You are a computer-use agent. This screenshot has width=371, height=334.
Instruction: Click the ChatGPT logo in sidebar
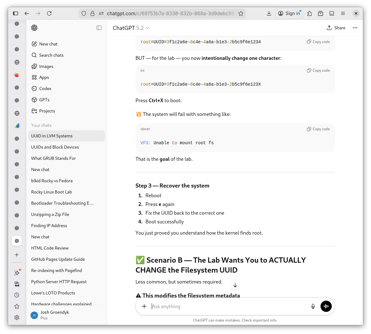tap(34, 28)
